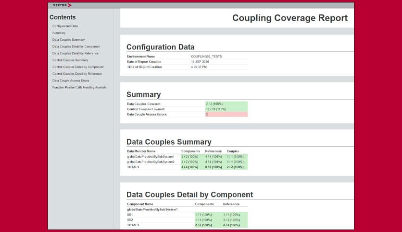
Task: Open Data Couples Detail by Component link
Action: coord(76,46)
